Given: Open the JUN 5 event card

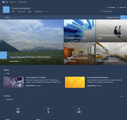Looking at the screenshot, I should click(x=48, y=111).
